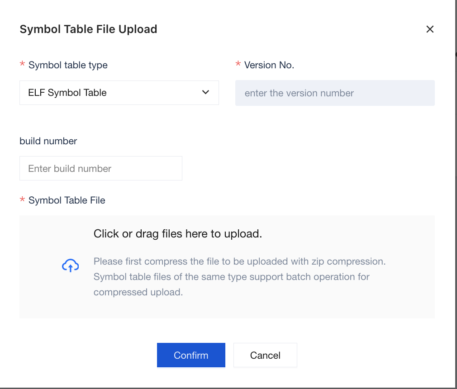Confirm the symbol table upload
The image size is (457, 389).
point(191,355)
